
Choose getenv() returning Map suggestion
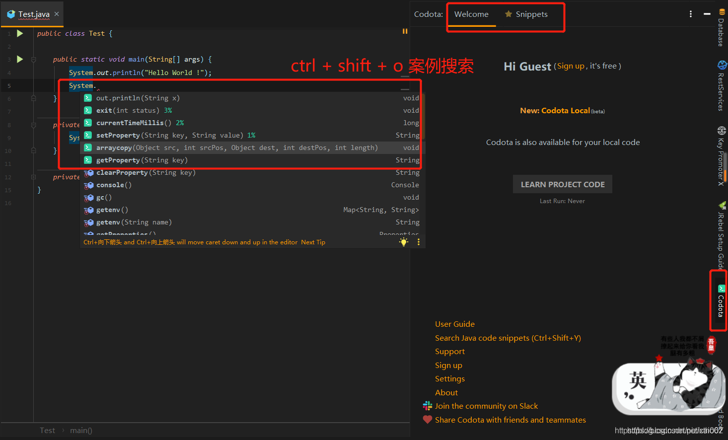[x=252, y=210]
